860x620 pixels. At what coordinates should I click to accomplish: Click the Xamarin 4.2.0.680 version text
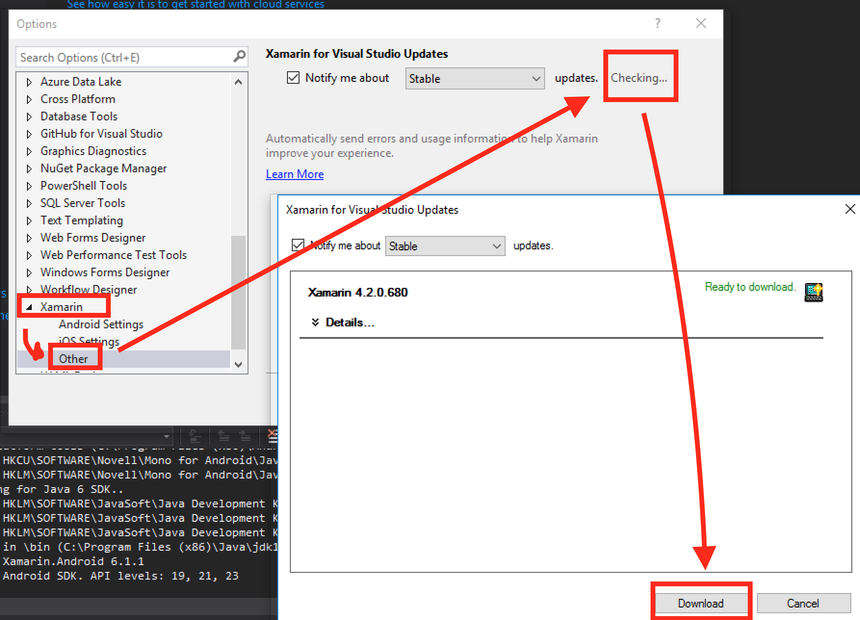pos(358,292)
